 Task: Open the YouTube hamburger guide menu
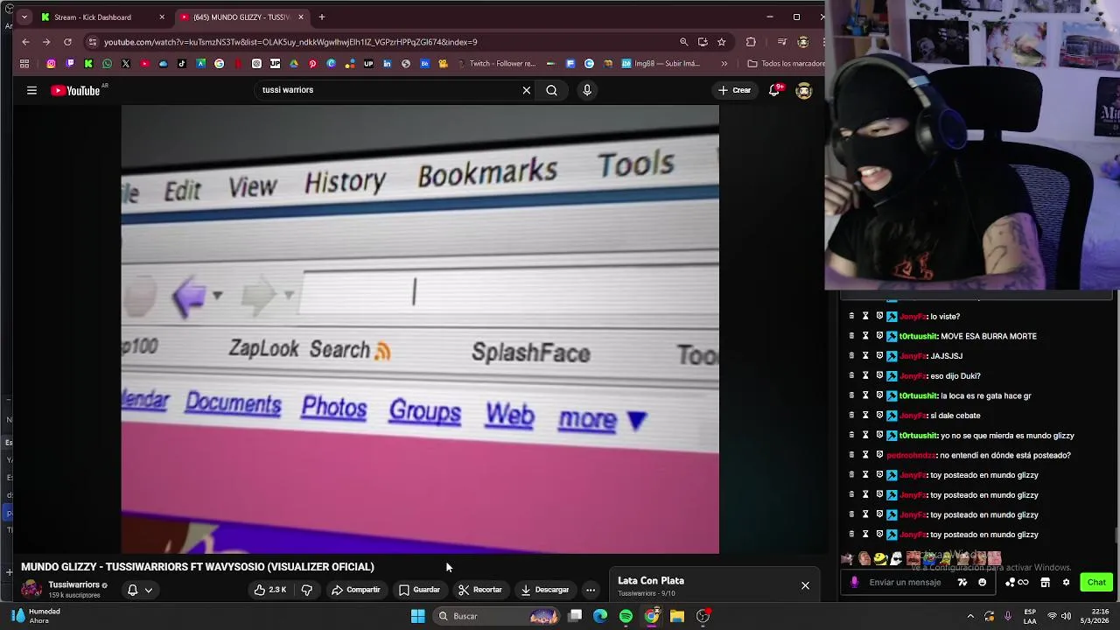(x=31, y=90)
